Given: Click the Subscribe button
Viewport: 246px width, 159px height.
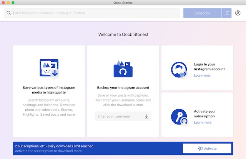Looking at the screenshot, I should (x=203, y=13).
